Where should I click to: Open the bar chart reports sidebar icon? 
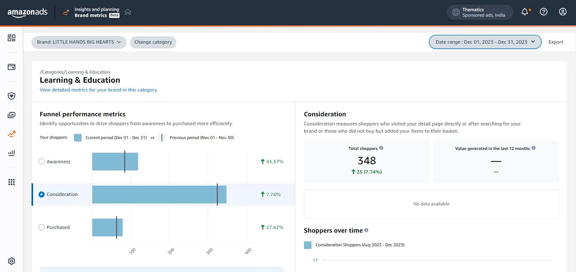pyautogui.click(x=12, y=153)
